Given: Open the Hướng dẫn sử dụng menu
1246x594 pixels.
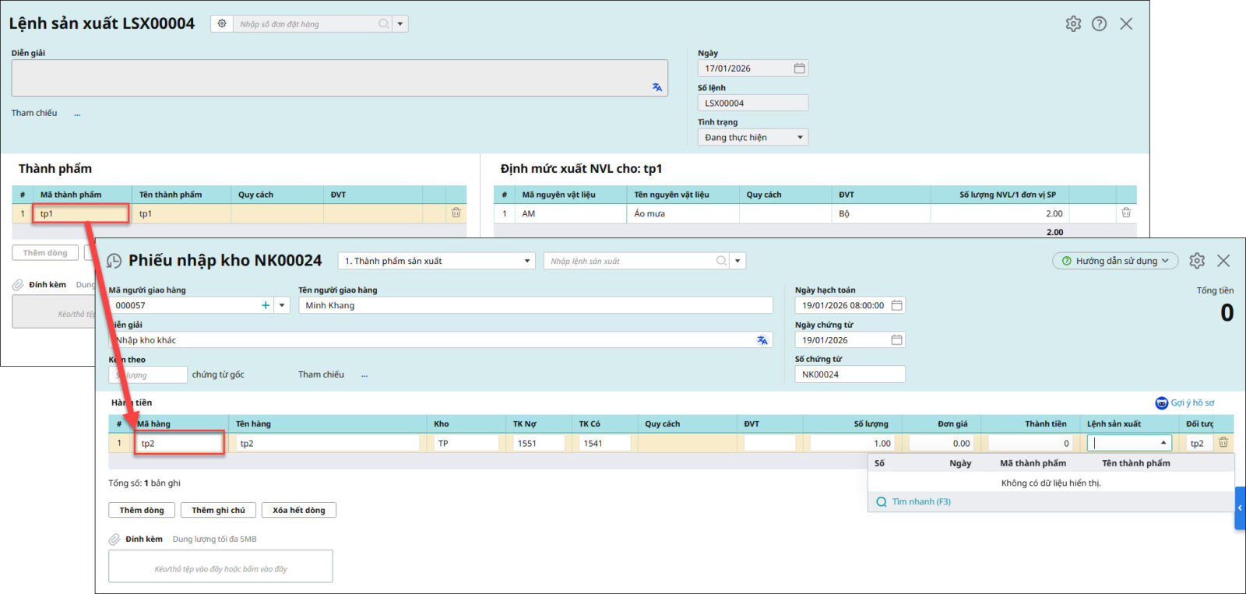Looking at the screenshot, I should (x=1114, y=261).
